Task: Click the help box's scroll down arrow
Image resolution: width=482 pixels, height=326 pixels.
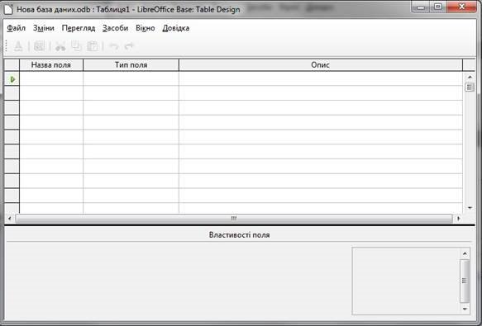Action: [x=465, y=309]
